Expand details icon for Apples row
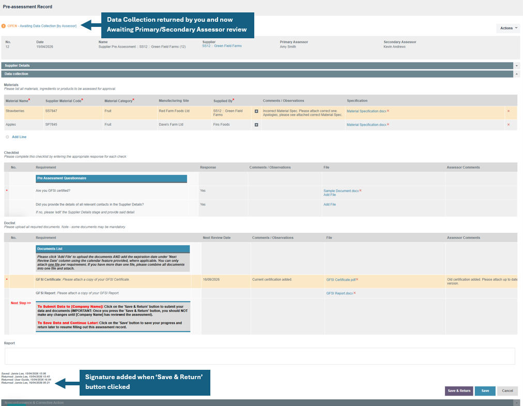This screenshot has width=523, height=406. pos(256,125)
